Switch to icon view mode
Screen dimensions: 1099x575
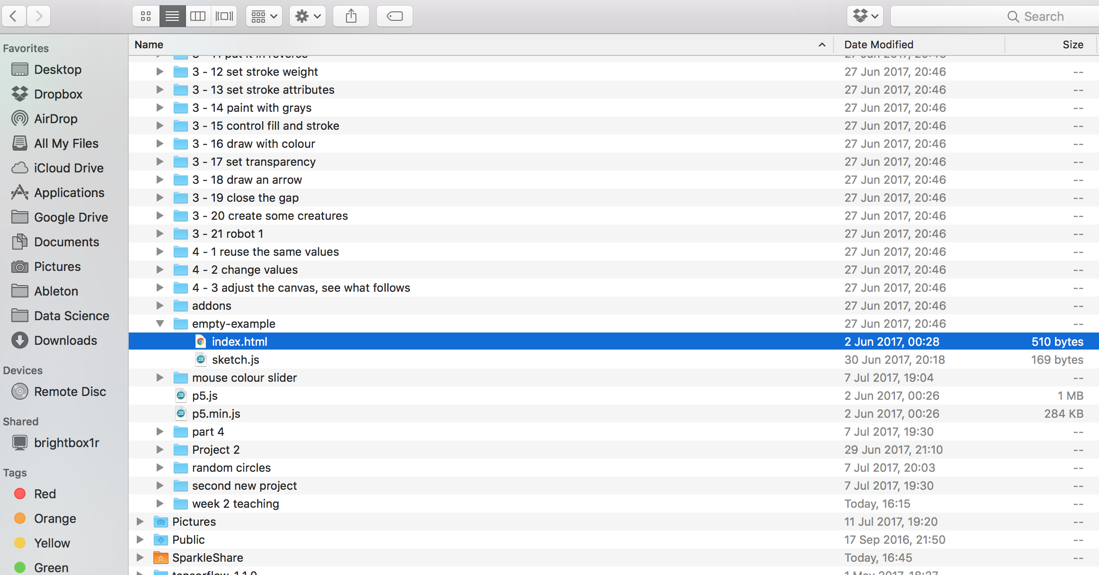(146, 17)
